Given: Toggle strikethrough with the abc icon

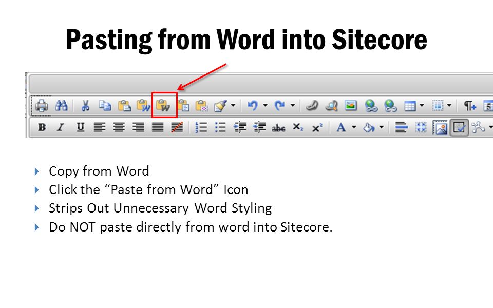Looking at the screenshot, I should point(278,128).
